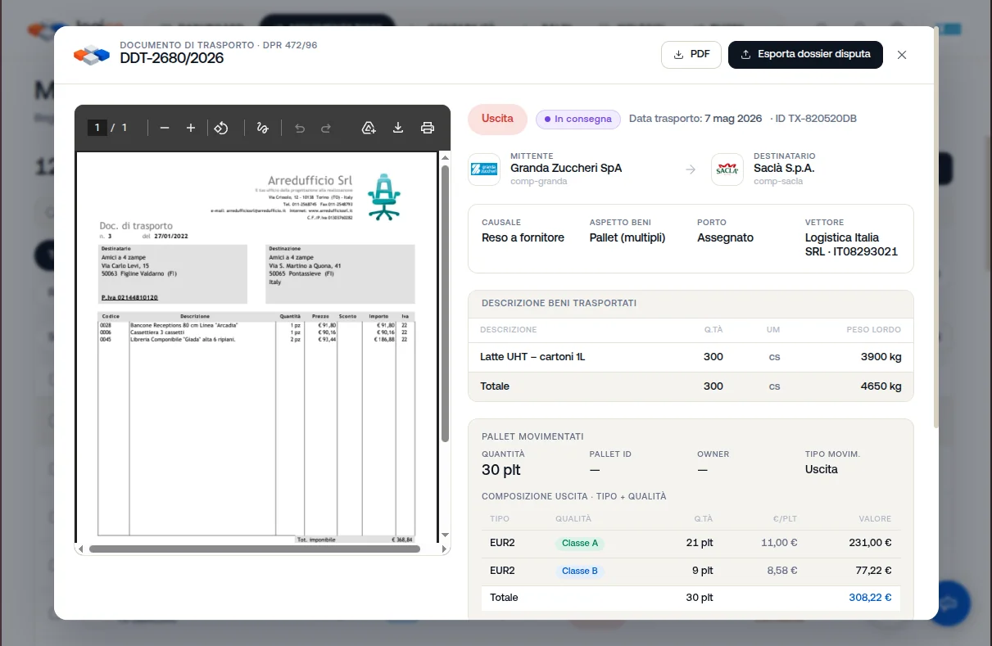Zoom out the PDF viewer
992x646 pixels.
click(x=165, y=128)
